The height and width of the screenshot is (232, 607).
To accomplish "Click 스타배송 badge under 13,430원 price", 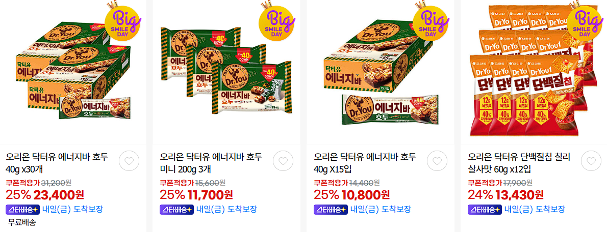I will click(485, 210).
